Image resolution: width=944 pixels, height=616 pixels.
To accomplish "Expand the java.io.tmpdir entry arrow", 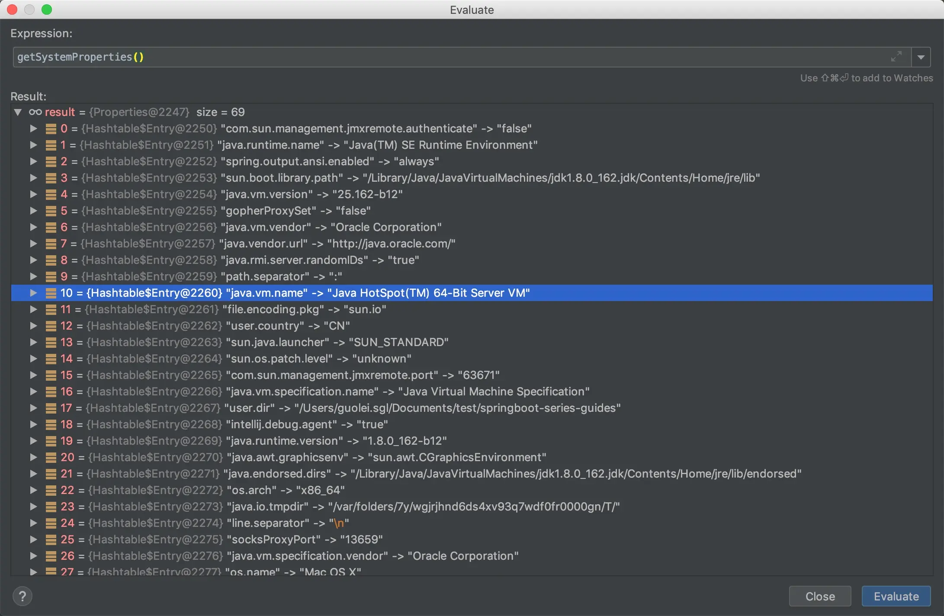I will coord(33,507).
